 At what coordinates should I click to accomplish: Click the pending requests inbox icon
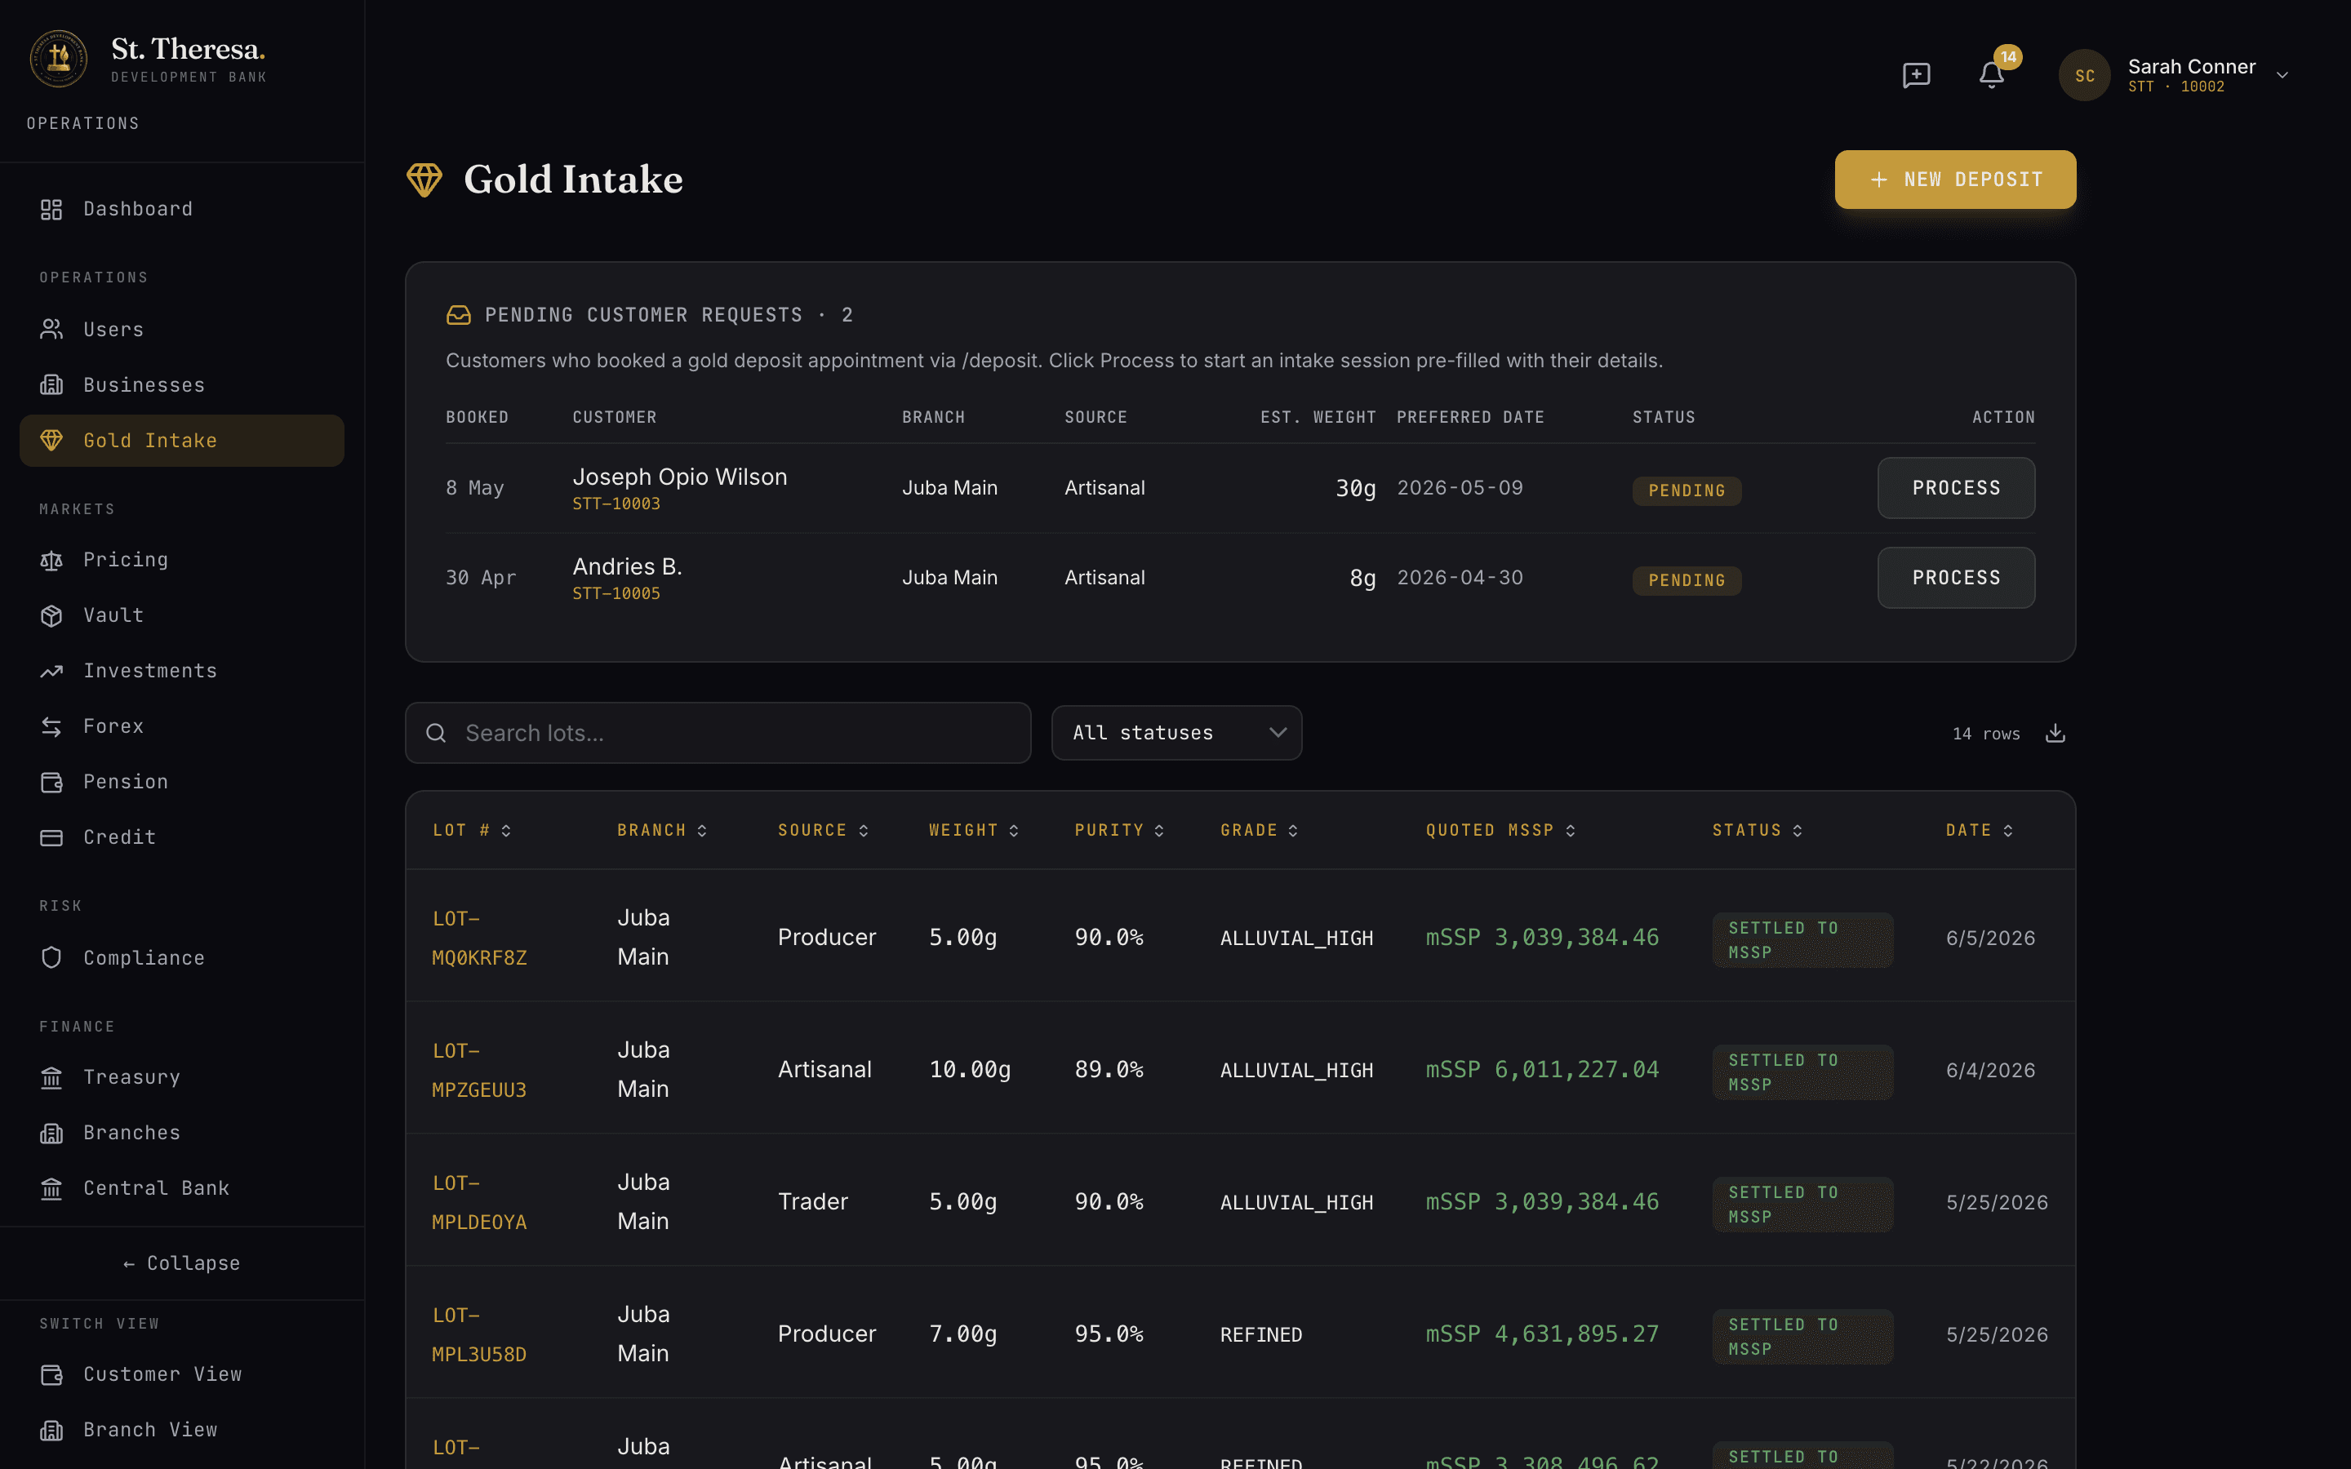pyautogui.click(x=459, y=315)
